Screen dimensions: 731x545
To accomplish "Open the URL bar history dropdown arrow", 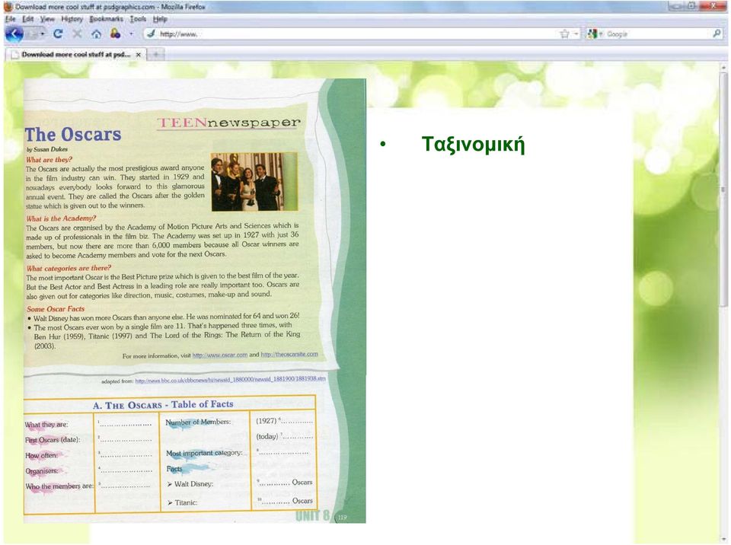I will [576, 33].
